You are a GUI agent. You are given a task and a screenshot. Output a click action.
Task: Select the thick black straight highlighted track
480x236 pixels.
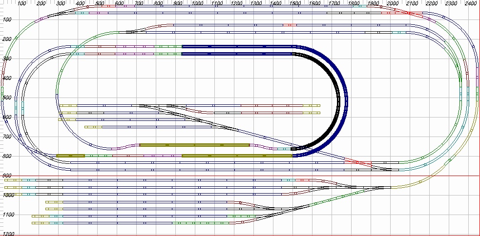237,54
